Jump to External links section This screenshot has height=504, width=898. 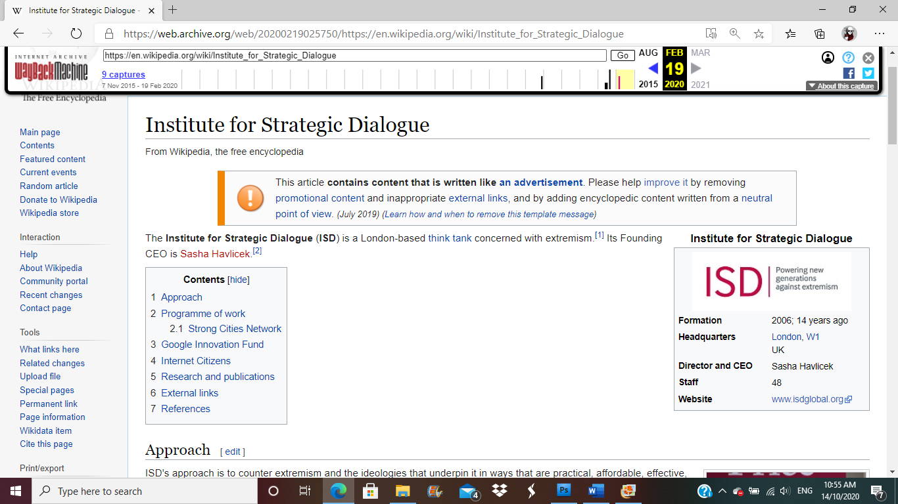point(189,393)
